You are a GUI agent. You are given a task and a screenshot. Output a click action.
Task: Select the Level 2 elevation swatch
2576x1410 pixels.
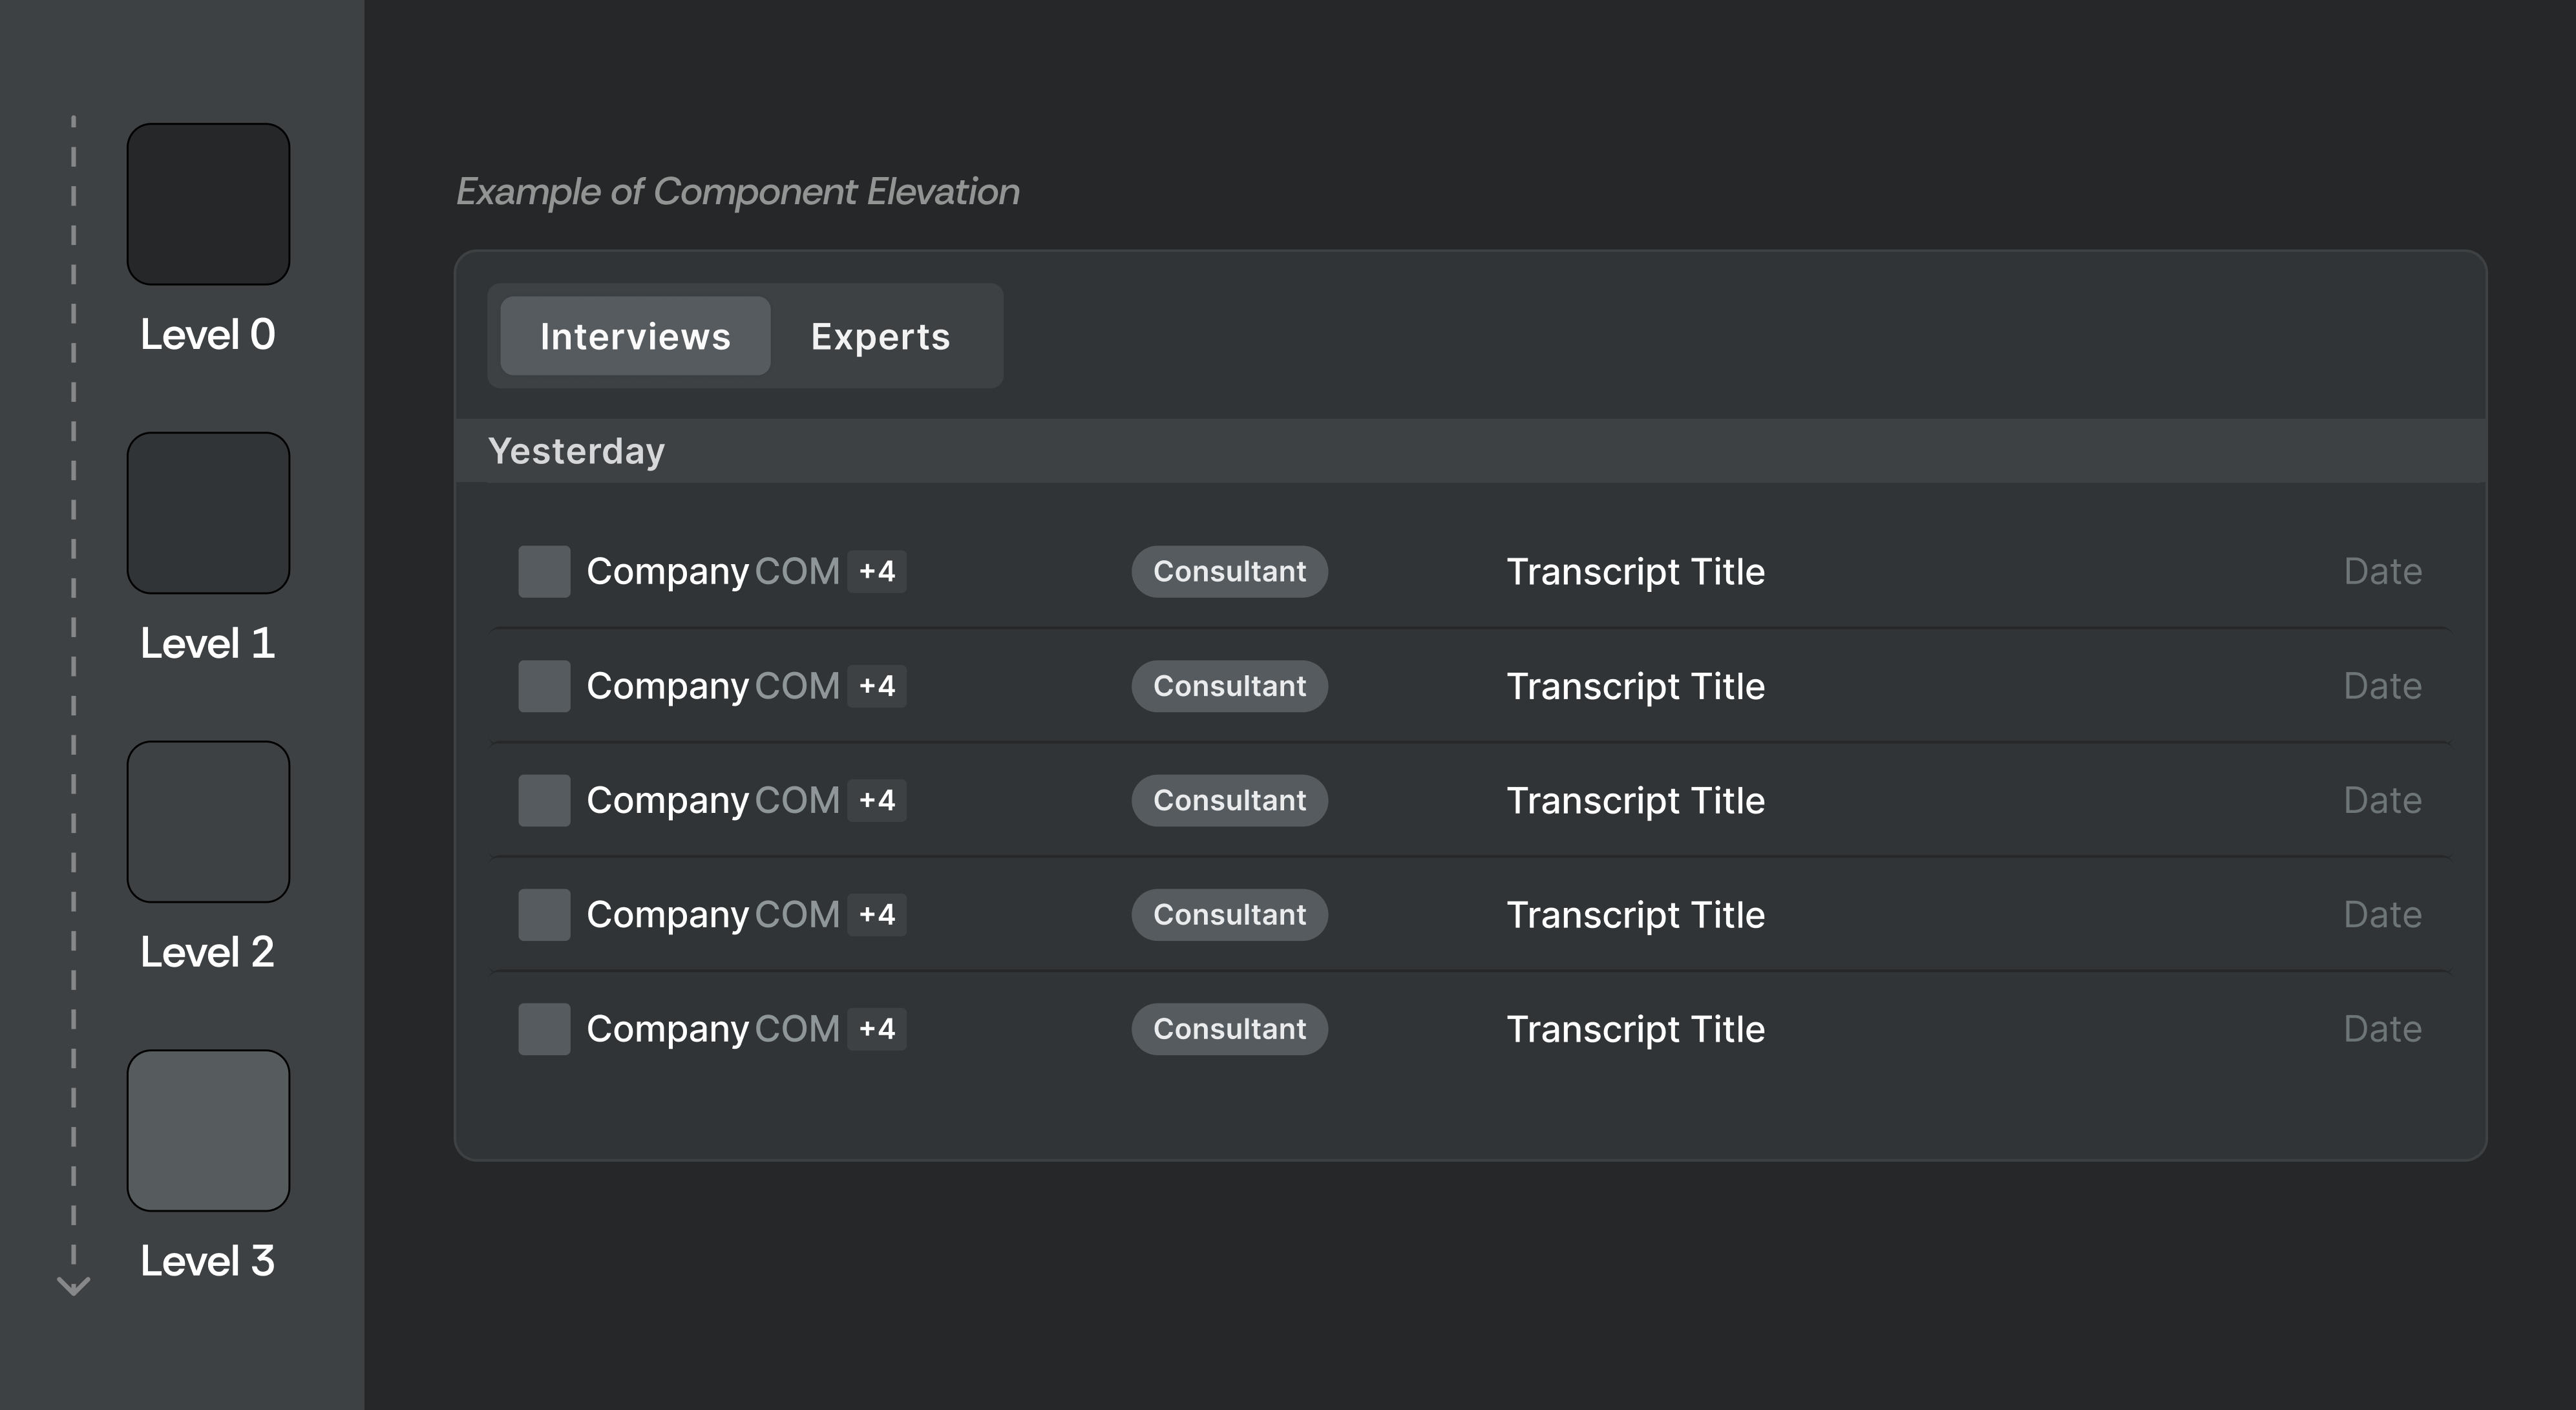208,822
